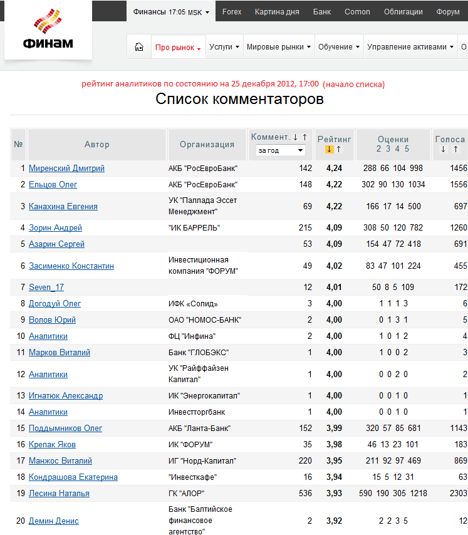468x535 pixels.
Task: Click organization "ИК БАРРЕЛЬ" cell
Action: [x=194, y=227]
